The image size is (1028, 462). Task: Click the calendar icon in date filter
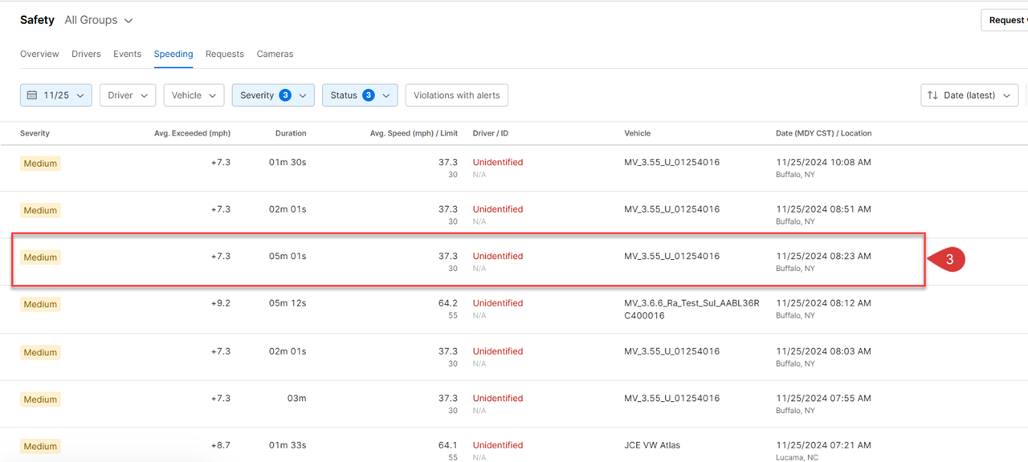(x=32, y=95)
